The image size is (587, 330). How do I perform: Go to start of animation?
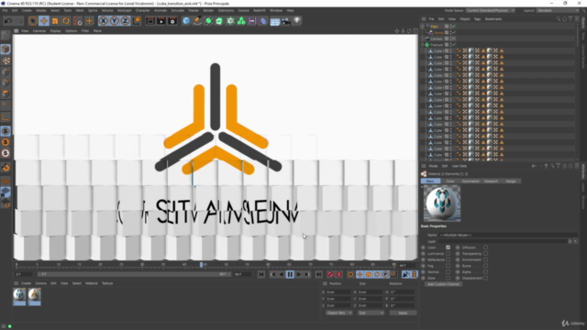261,275
